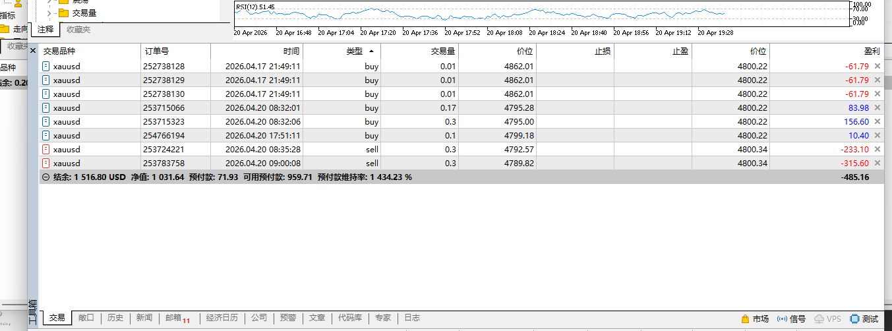This screenshot has width=892, height=331.
Task: Close the toolbox panel with the X
Action: [x=33, y=51]
